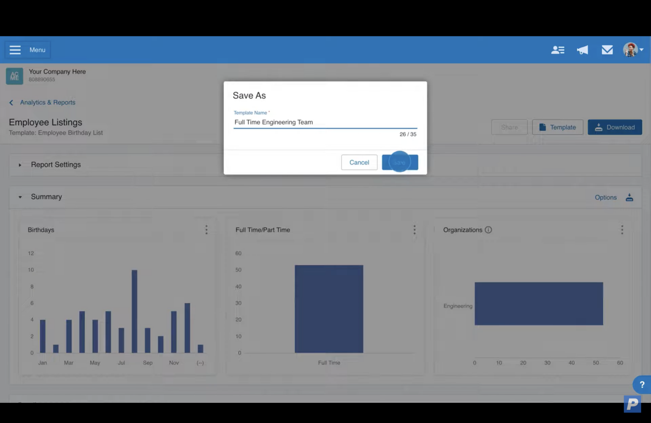Screen dimensions: 651x423
Task: Open Birthdays chart three-dot menu
Action: pos(206,230)
